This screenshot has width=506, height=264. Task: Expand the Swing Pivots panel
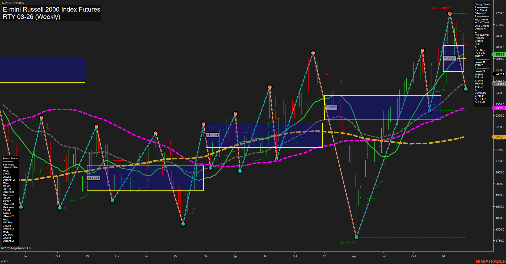(482, 4)
